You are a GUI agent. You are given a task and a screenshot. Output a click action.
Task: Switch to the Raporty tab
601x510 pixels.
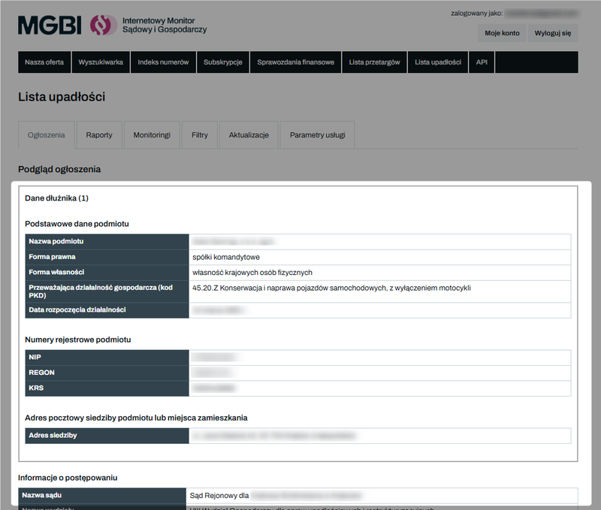99,135
